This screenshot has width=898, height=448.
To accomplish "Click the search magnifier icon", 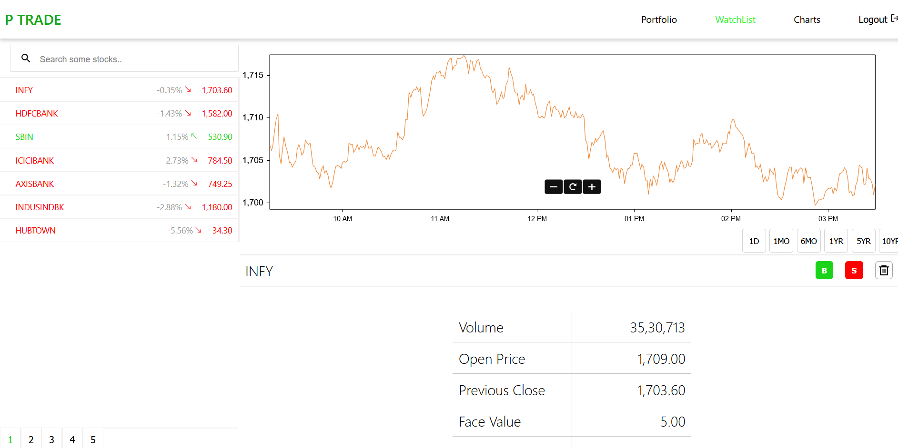I will [26, 58].
